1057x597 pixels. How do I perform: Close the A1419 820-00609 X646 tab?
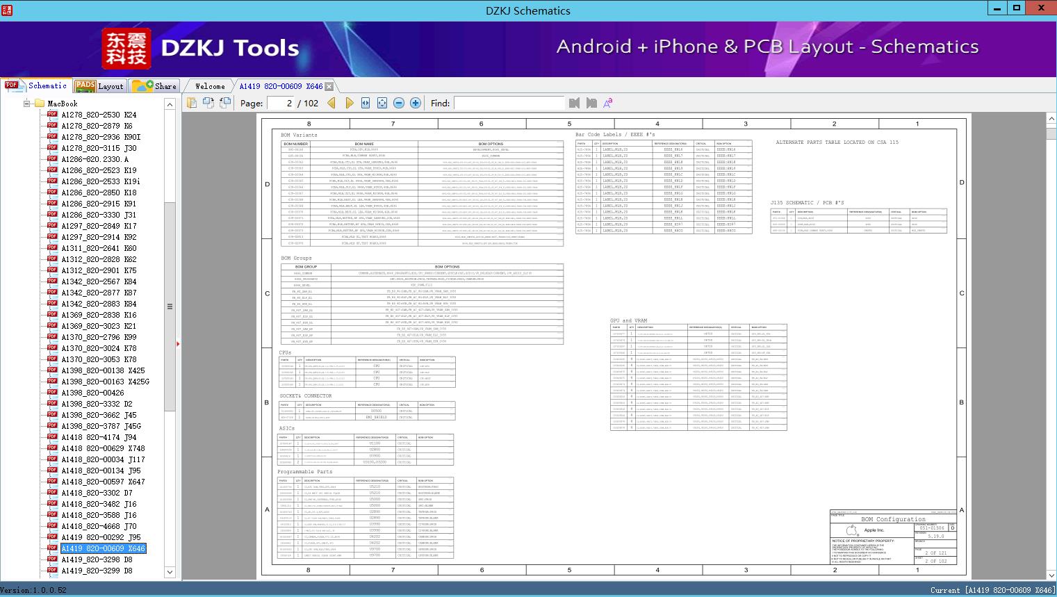click(x=329, y=86)
